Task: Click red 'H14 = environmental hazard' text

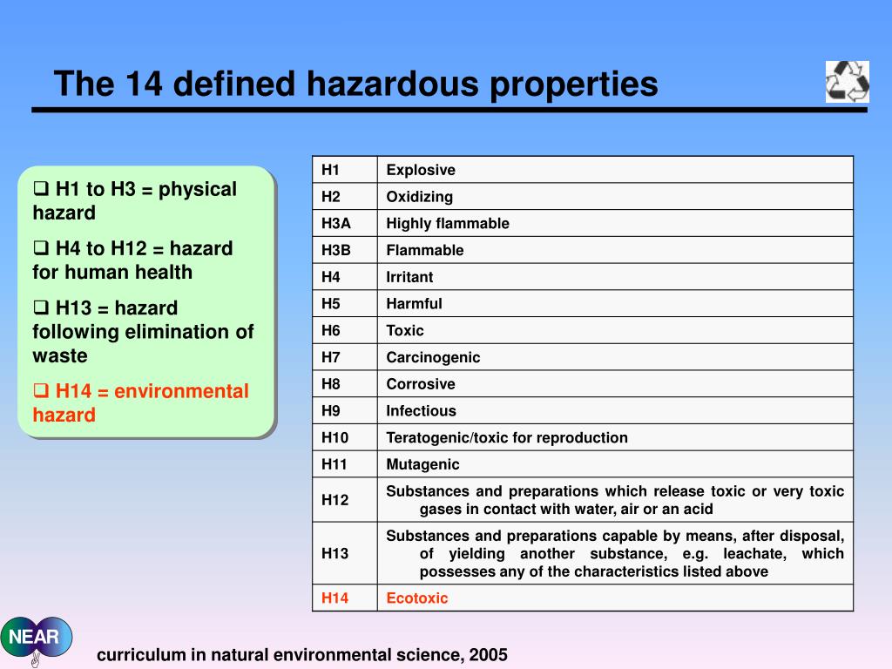Action: (x=141, y=402)
